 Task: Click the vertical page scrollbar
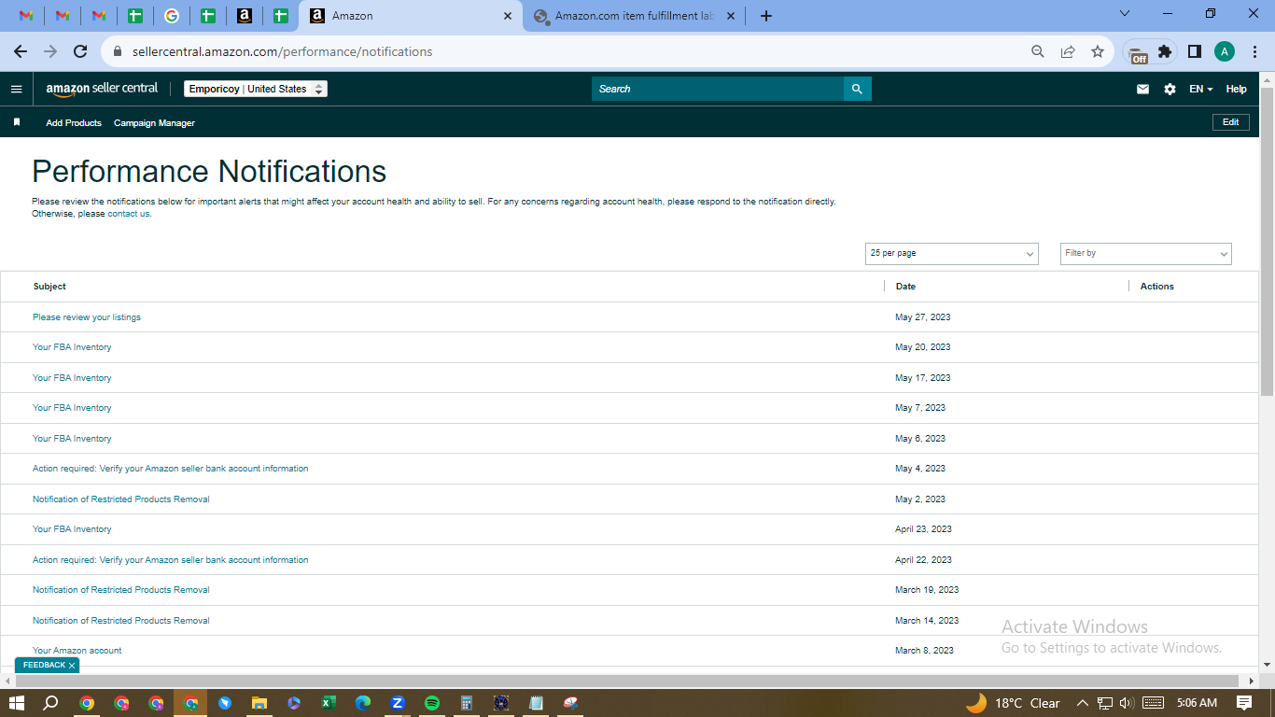[x=1267, y=243]
